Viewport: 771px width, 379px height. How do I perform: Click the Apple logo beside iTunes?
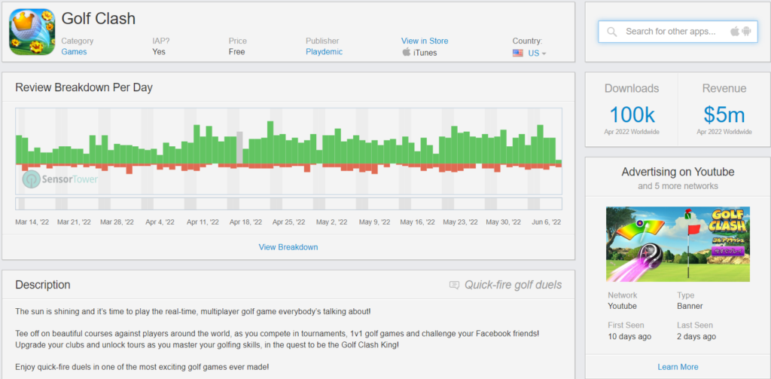pos(406,52)
